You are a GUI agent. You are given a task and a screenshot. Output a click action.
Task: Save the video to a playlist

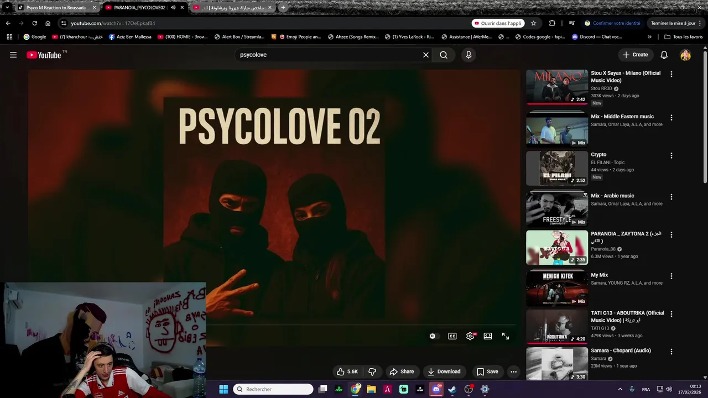tap(487, 371)
